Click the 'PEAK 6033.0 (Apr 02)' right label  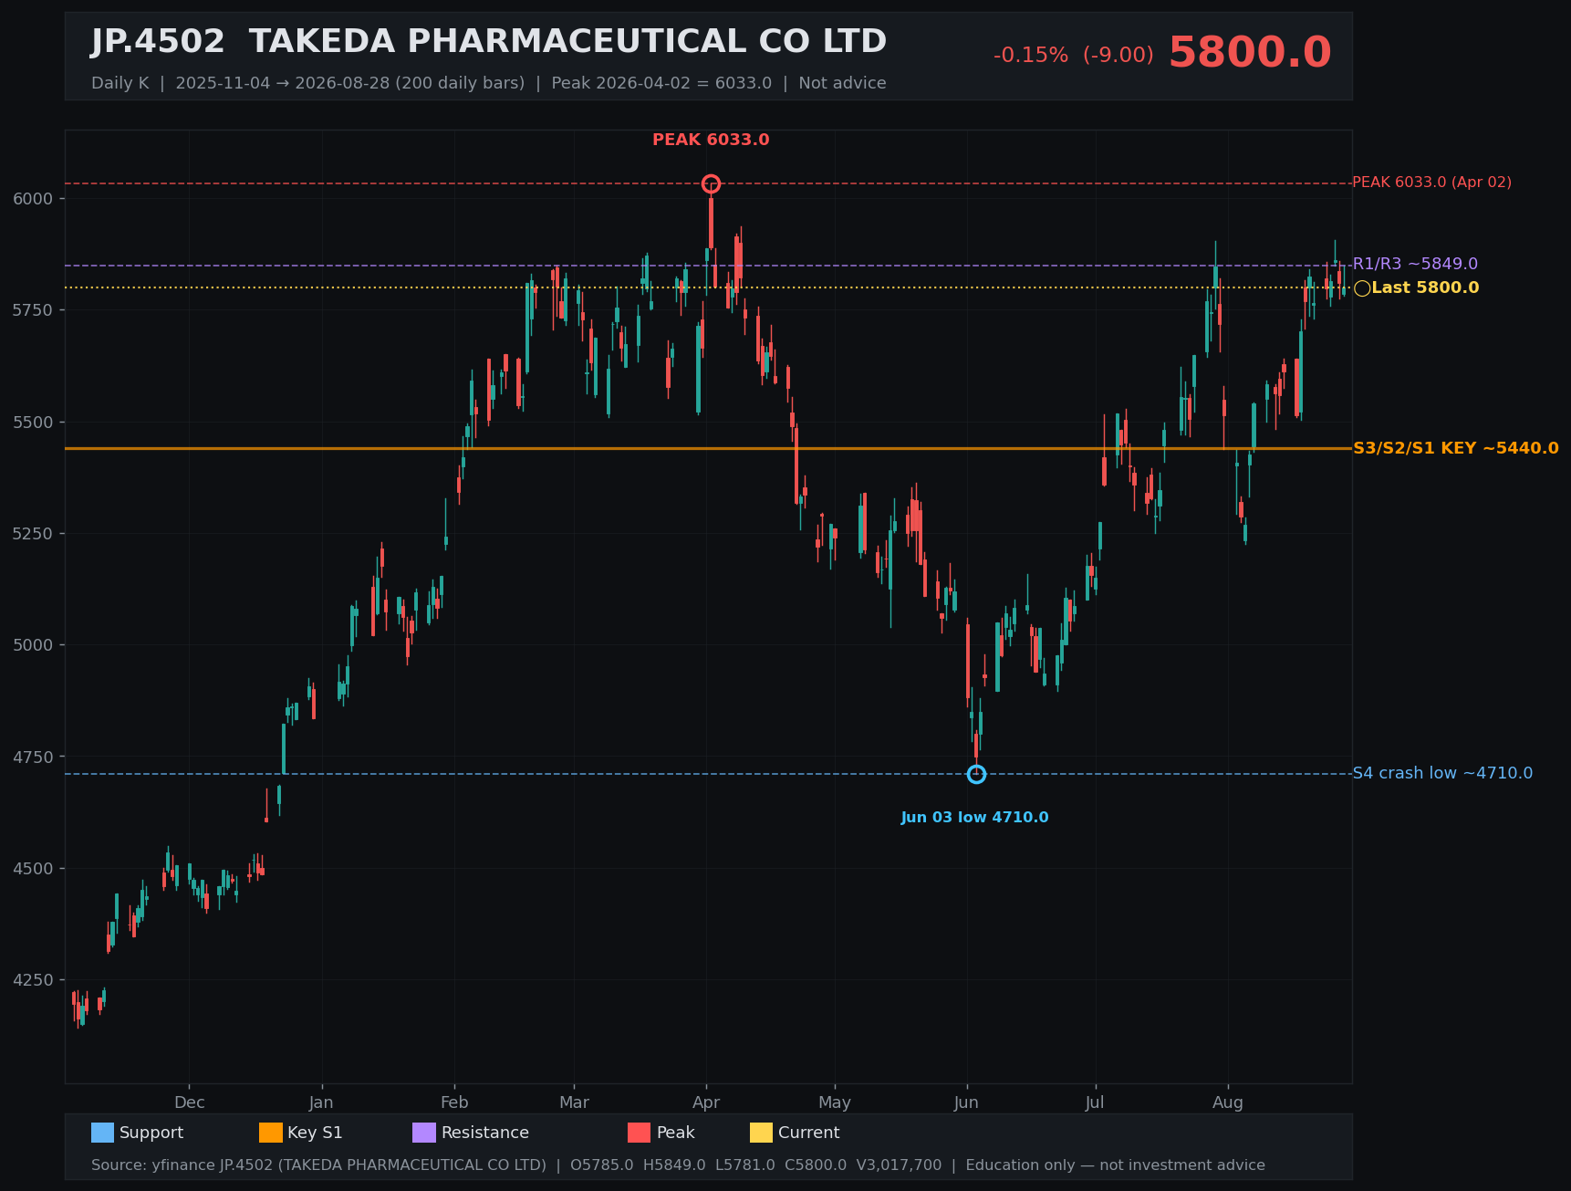1431,183
